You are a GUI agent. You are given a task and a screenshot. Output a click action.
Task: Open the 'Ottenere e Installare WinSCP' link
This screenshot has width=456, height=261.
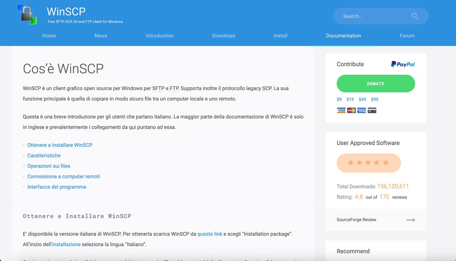click(60, 145)
